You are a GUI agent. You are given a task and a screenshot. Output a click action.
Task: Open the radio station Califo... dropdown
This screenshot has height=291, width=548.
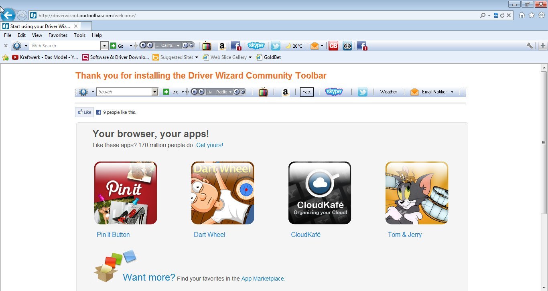click(179, 46)
